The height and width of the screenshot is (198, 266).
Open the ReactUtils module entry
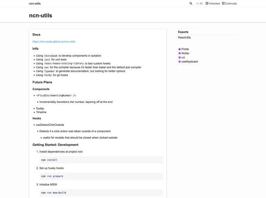tap(184, 38)
